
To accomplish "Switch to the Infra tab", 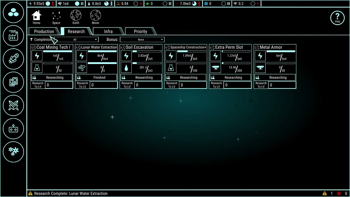I will [108, 31].
